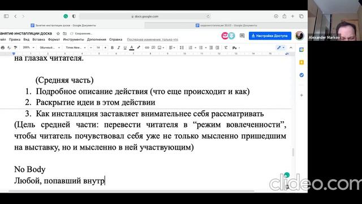Open the editing mode pencil dropdown

(281, 48)
